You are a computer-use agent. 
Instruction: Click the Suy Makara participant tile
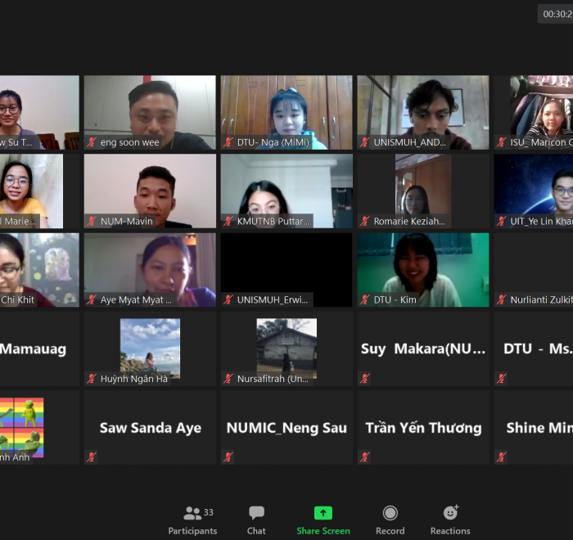pyautogui.click(x=422, y=349)
